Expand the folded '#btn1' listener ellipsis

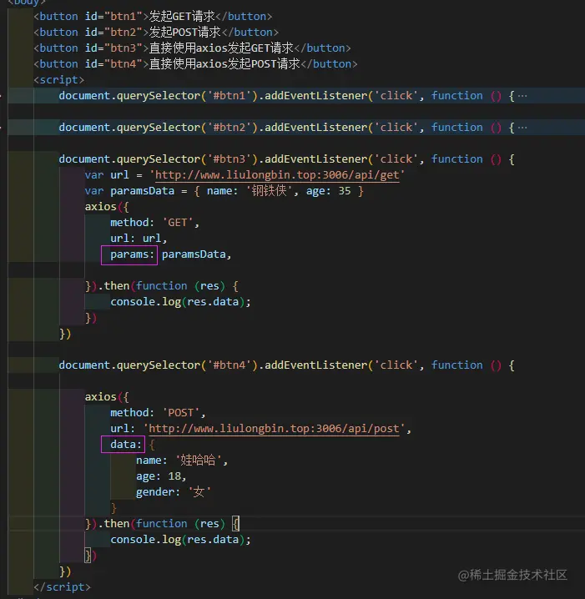click(x=522, y=96)
